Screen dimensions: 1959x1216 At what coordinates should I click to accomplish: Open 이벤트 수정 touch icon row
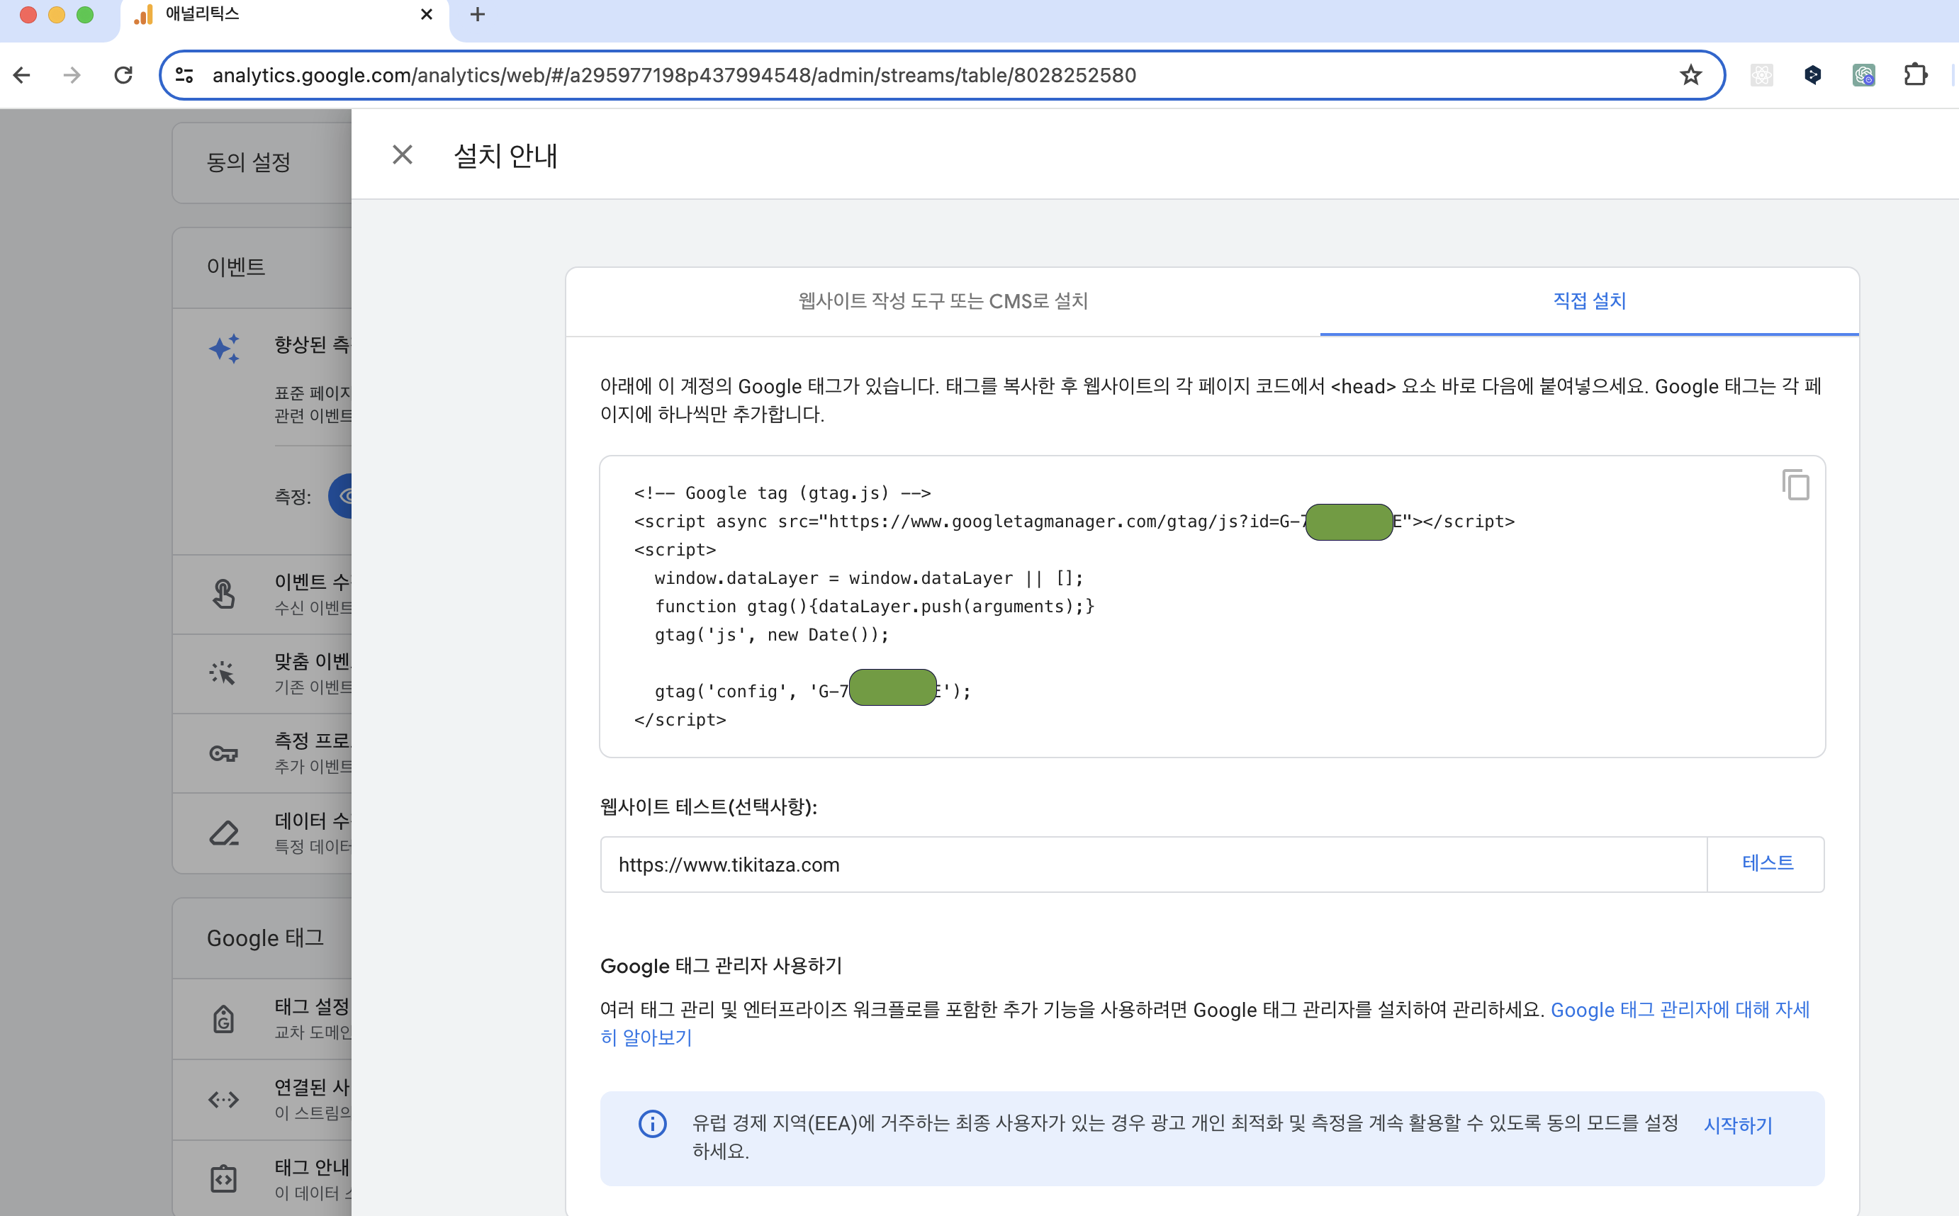(223, 594)
